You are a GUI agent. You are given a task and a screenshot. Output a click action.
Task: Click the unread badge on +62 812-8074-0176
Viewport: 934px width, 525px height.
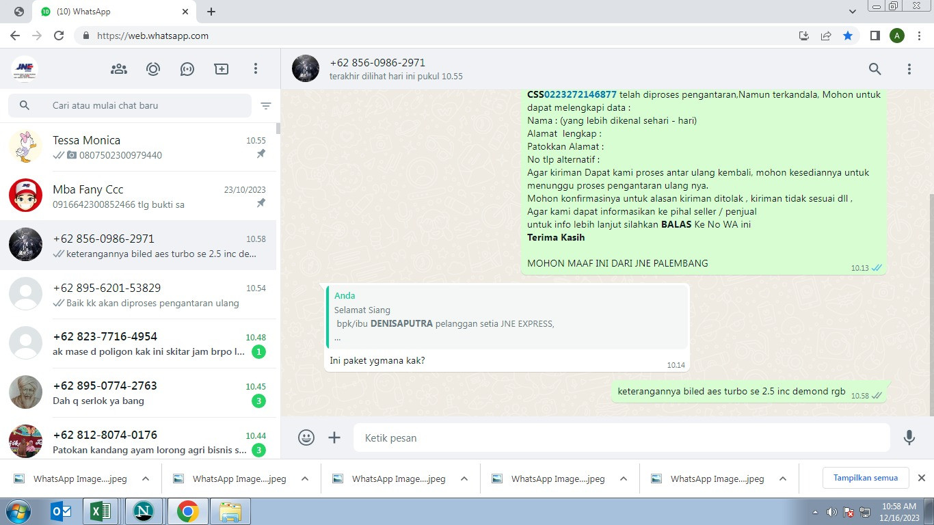[258, 450]
